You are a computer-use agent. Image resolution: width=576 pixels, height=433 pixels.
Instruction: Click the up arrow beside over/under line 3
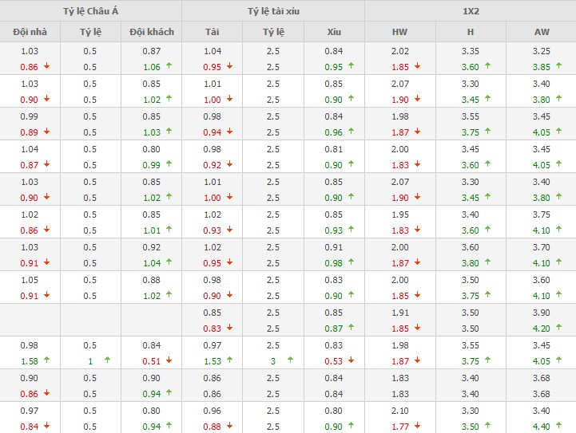point(290,360)
